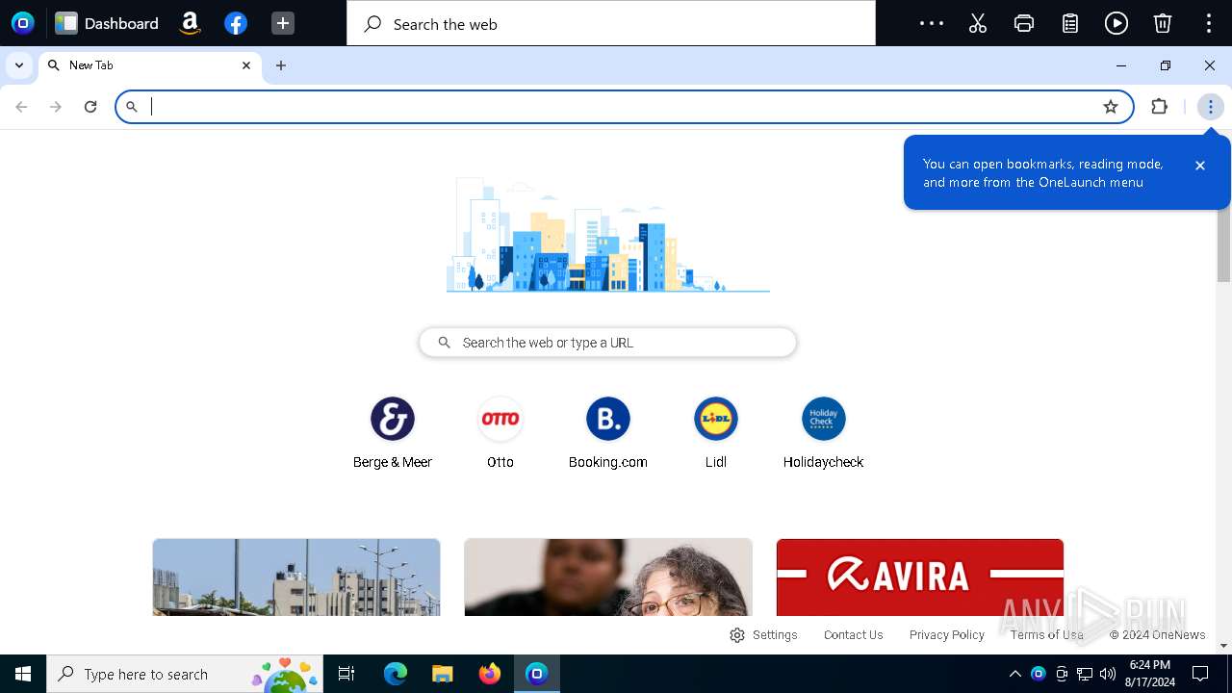The width and height of the screenshot is (1232, 693).
Task: Open the Holidaycheck shortcut
Action: click(824, 433)
